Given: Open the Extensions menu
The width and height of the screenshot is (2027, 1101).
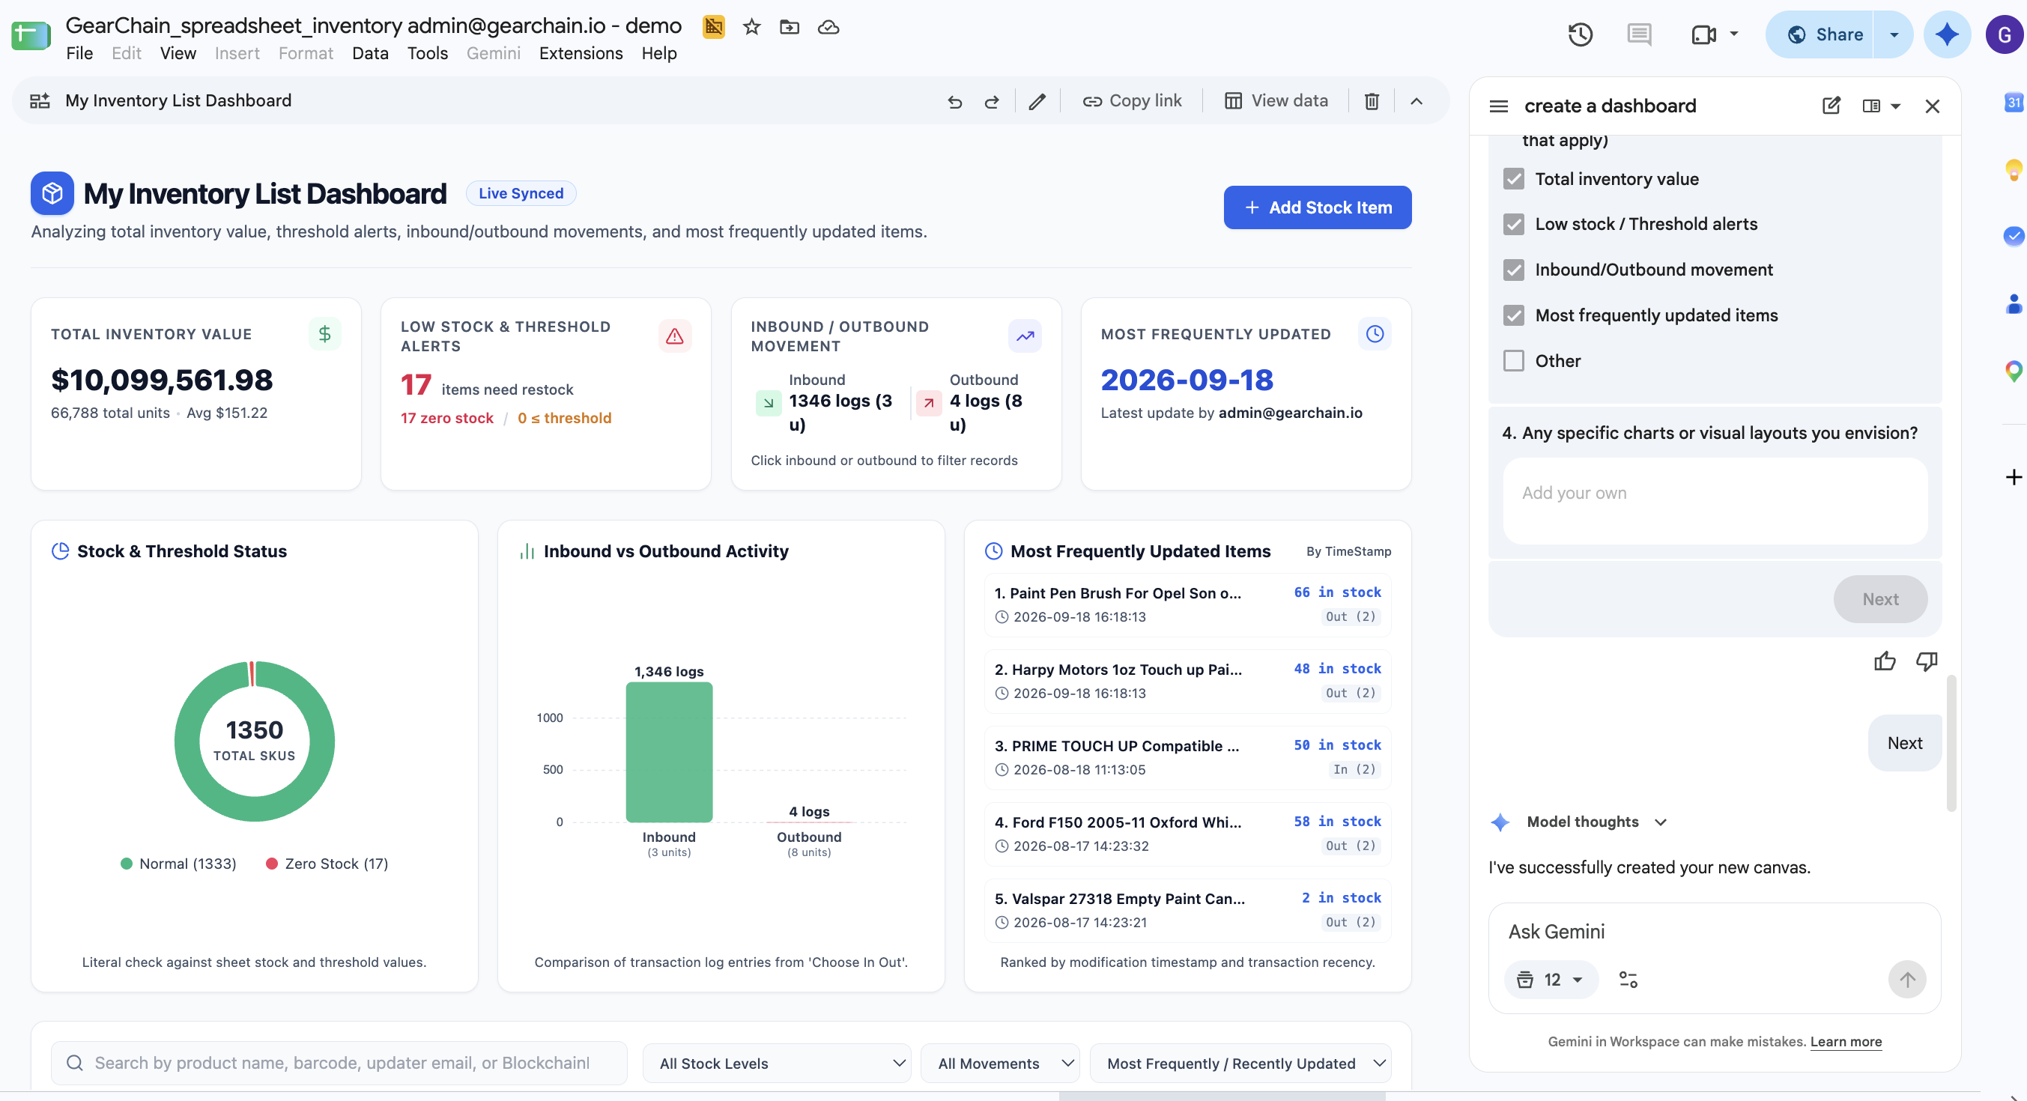Looking at the screenshot, I should click(x=581, y=53).
